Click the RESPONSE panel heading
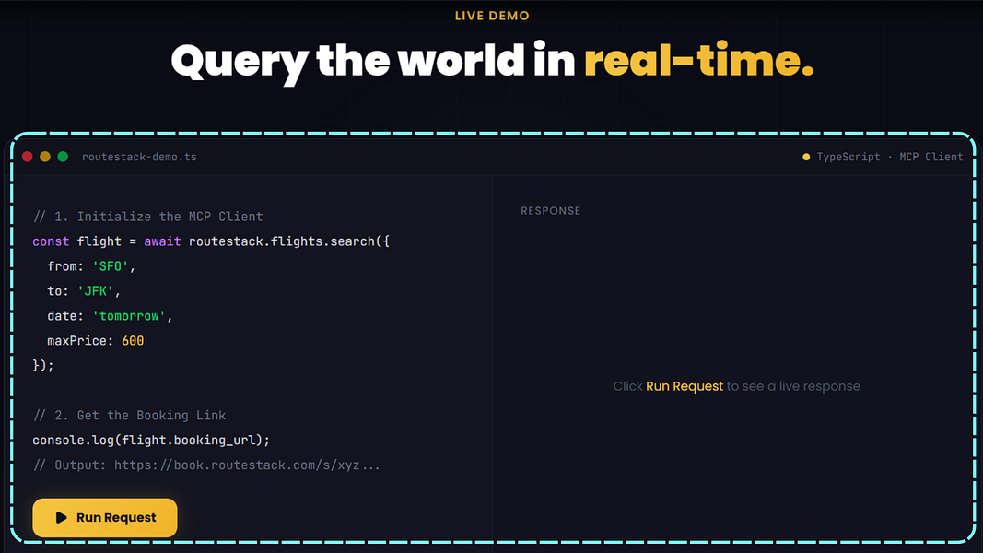The image size is (983, 553). (550, 211)
